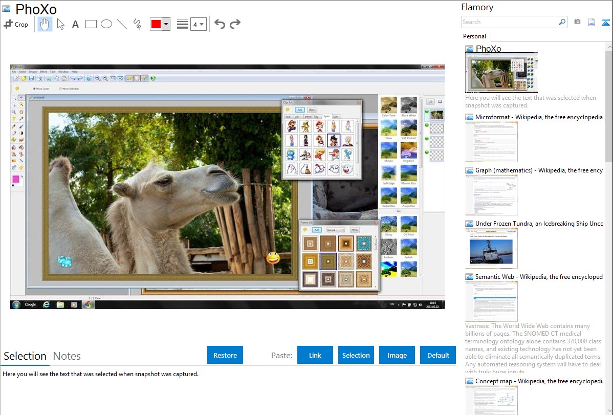The height and width of the screenshot is (415, 613).
Task: Redo the last annotation
Action: (235, 24)
